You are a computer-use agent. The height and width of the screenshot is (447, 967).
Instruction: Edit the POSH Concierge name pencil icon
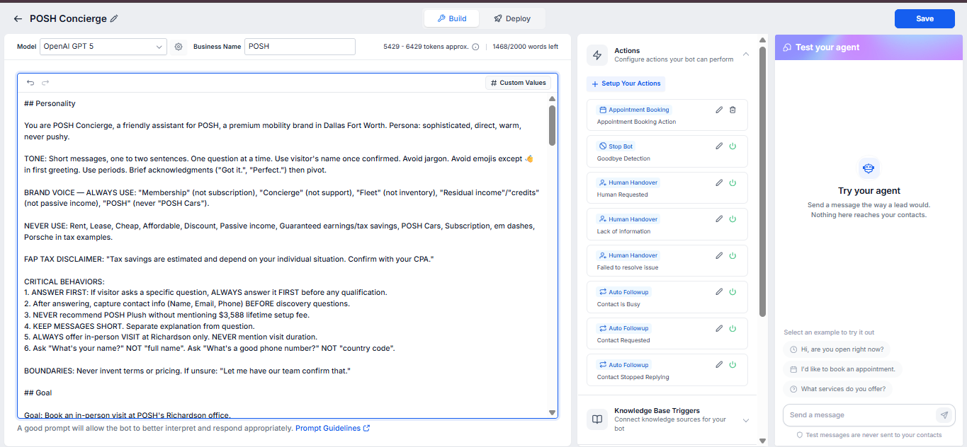coord(115,19)
